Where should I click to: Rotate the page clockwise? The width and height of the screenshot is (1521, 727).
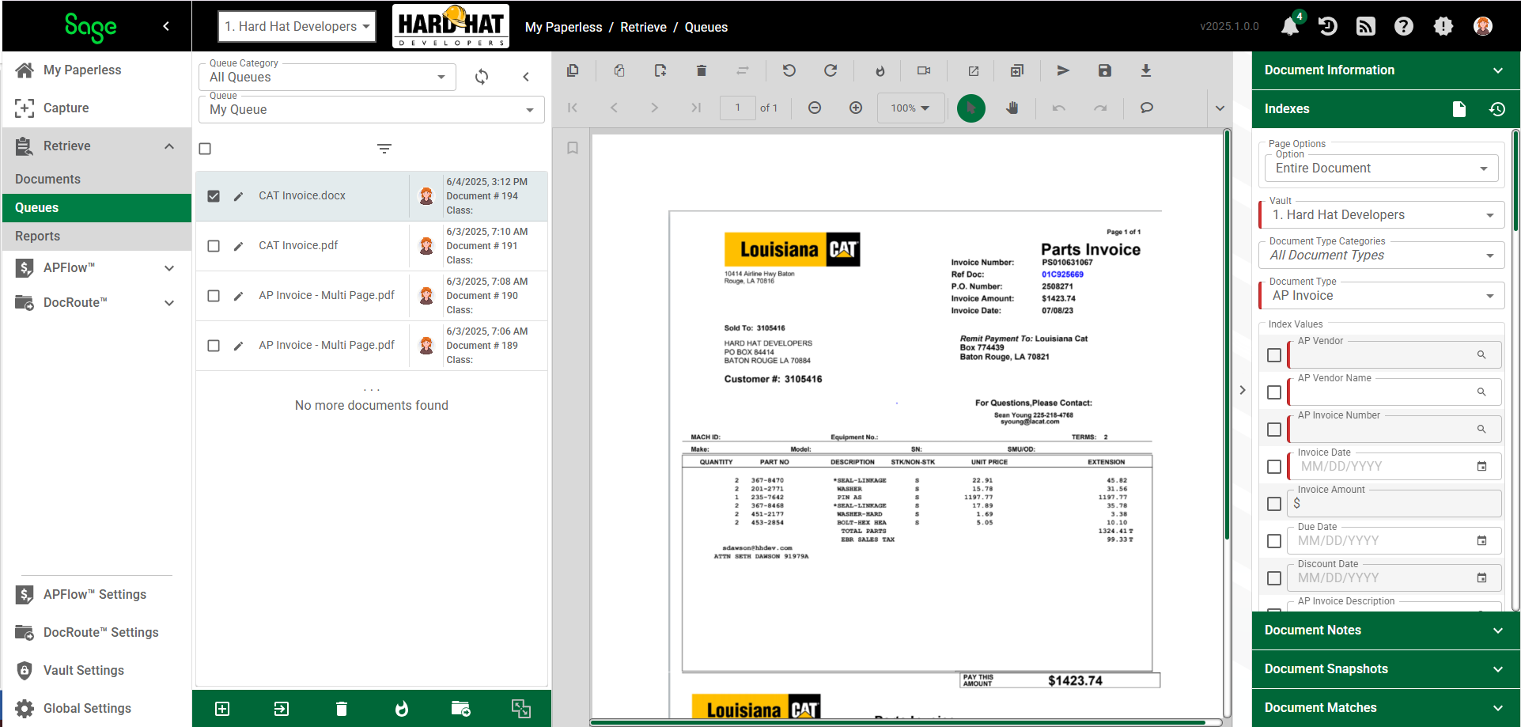click(x=830, y=70)
